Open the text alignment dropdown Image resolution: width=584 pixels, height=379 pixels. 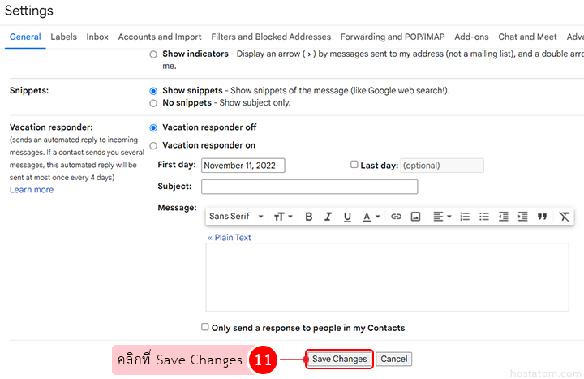click(x=441, y=217)
